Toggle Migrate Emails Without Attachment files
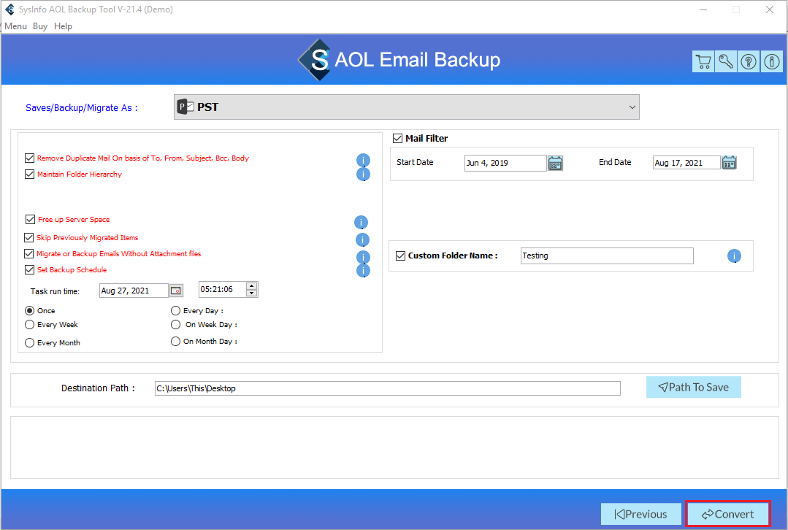788x530 pixels. 29,253
